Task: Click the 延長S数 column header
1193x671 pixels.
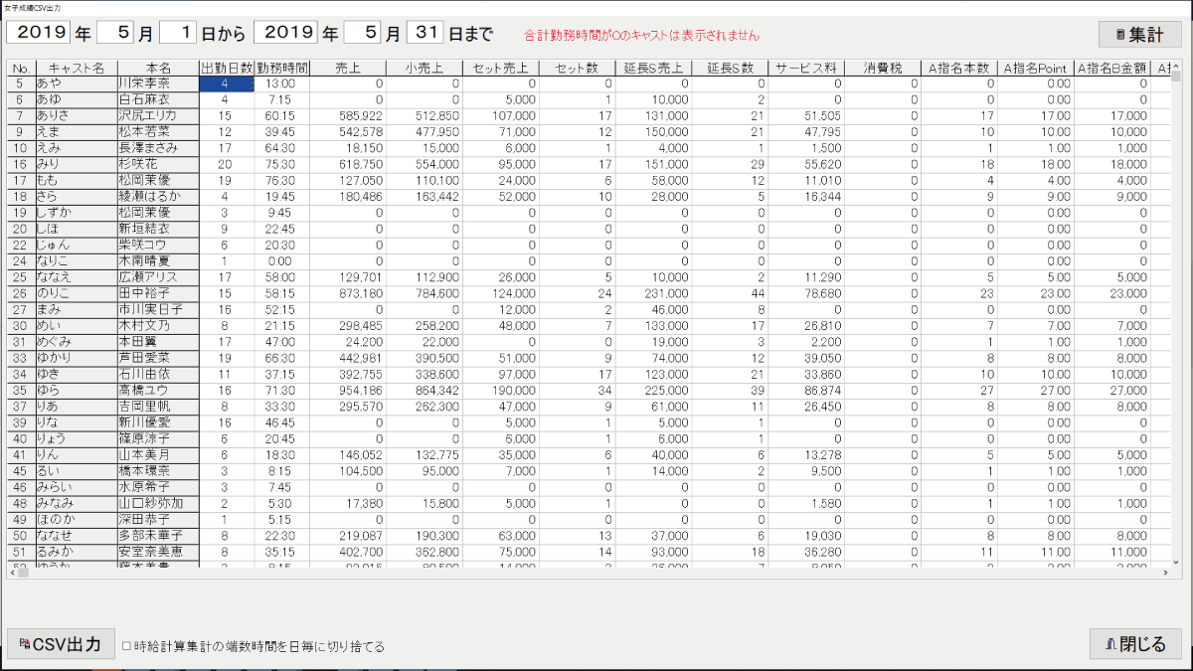Action: [730, 69]
